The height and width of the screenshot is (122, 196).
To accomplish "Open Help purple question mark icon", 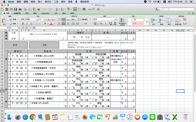I will coord(98,9).
